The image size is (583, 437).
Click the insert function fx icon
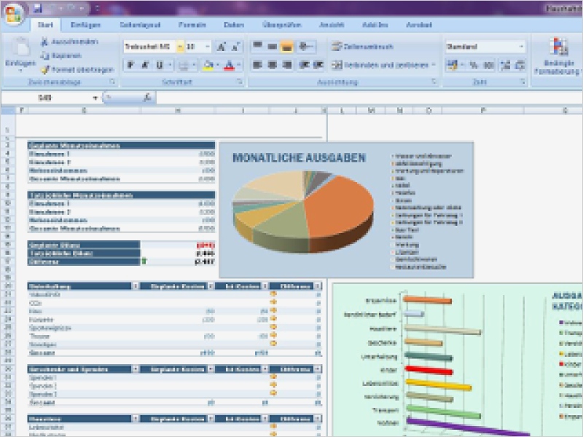coord(147,98)
